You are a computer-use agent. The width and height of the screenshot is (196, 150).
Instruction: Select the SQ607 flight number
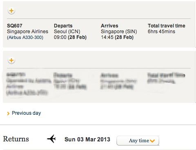pyautogui.click(x=15, y=26)
